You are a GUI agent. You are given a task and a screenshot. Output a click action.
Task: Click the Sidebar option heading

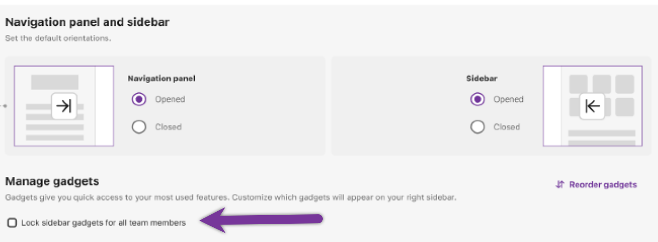point(482,79)
